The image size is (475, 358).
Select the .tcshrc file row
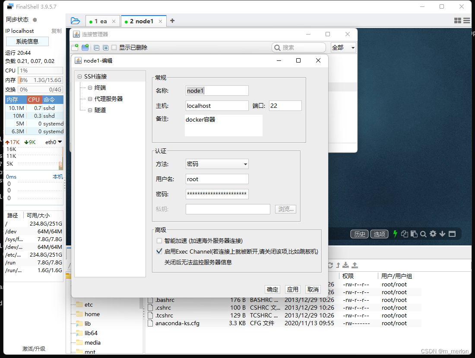point(284,316)
